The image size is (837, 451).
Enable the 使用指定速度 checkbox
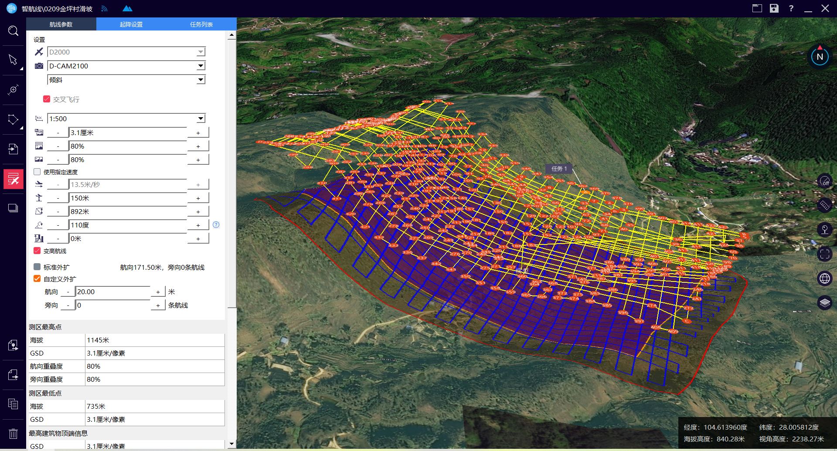[x=37, y=172]
